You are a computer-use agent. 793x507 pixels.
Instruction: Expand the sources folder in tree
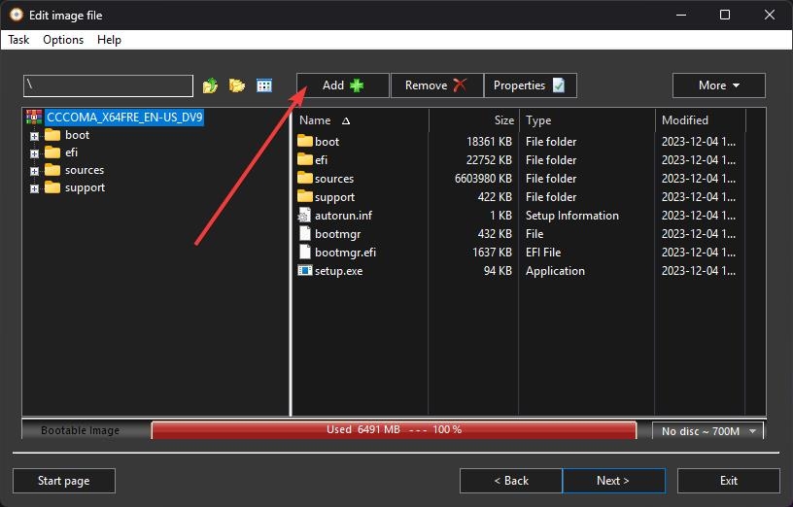[34, 171]
